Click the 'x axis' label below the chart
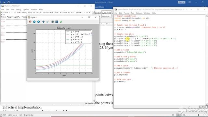The width and height of the screenshot is (208, 117). [x=64, y=76]
